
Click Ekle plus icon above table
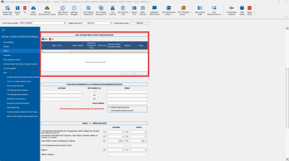(43, 39)
